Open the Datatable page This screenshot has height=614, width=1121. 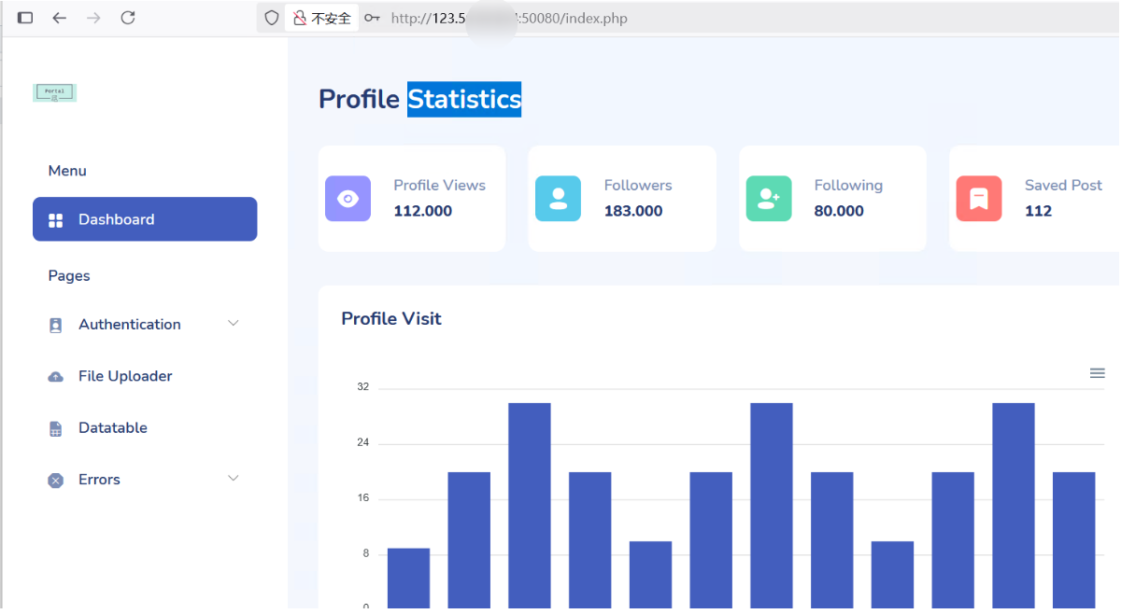tap(112, 427)
